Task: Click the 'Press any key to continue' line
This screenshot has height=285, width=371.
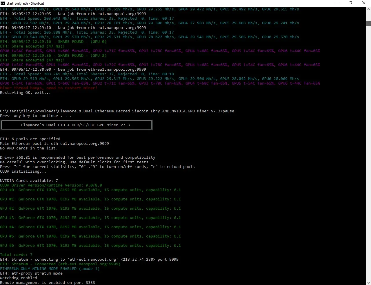Action: point(36,116)
